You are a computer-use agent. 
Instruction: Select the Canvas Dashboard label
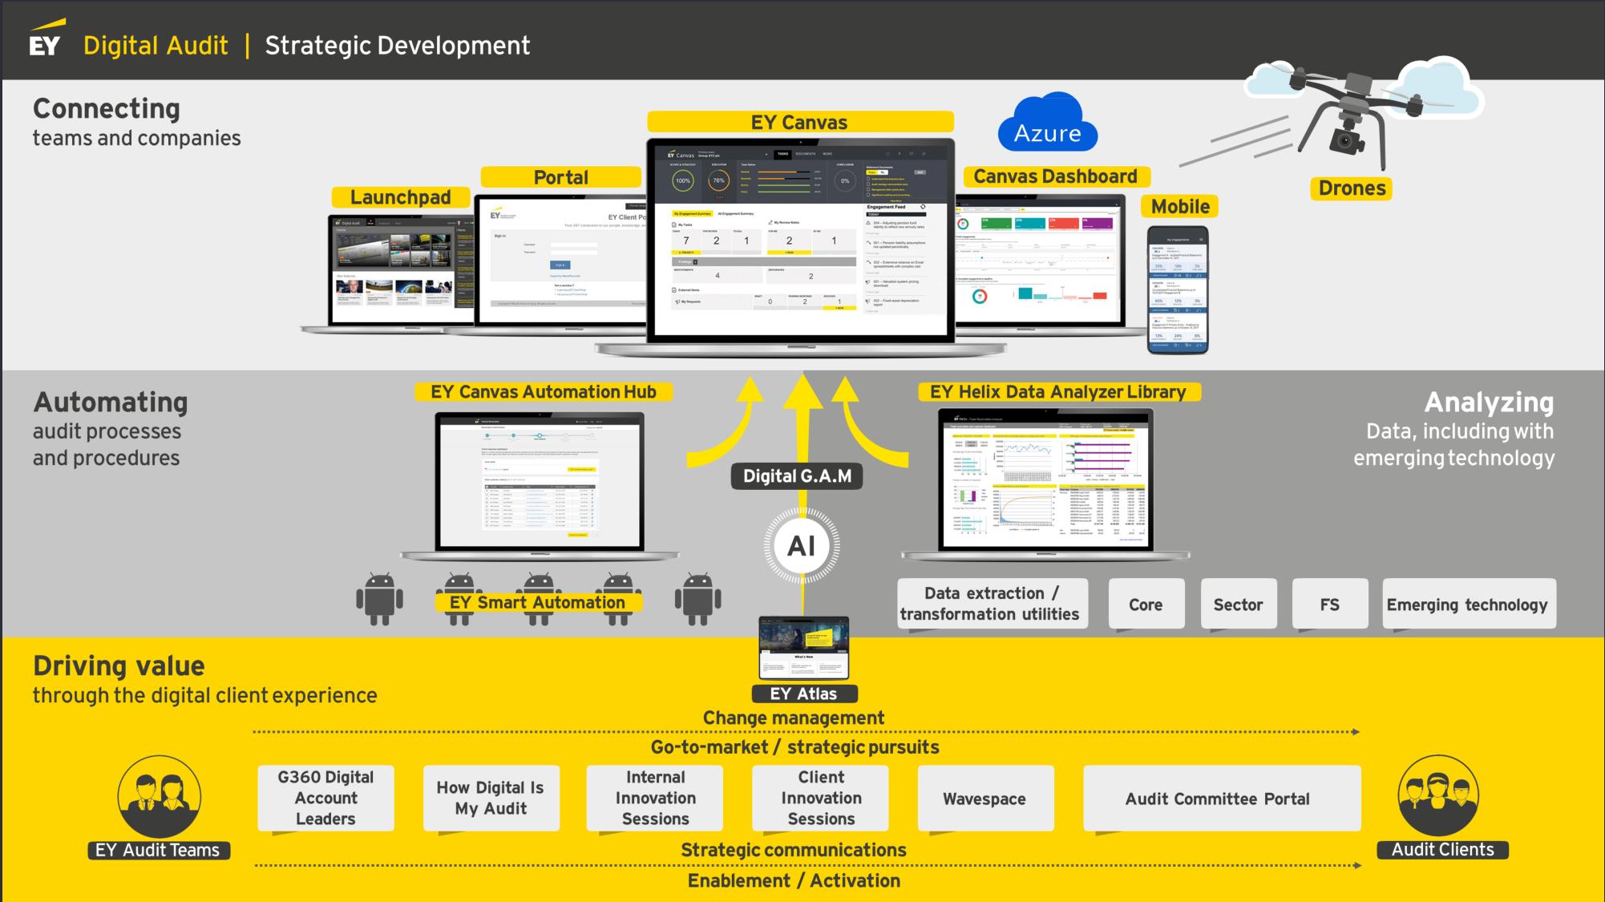(x=1055, y=176)
